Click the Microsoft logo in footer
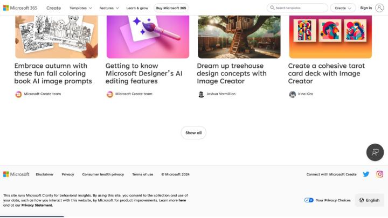The image size is (388, 218). pyautogui.click(x=16, y=174)
